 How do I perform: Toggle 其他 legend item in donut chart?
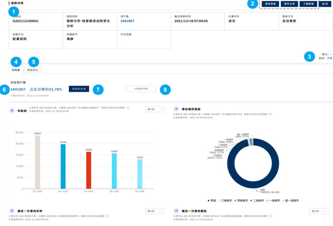[211, 200]
